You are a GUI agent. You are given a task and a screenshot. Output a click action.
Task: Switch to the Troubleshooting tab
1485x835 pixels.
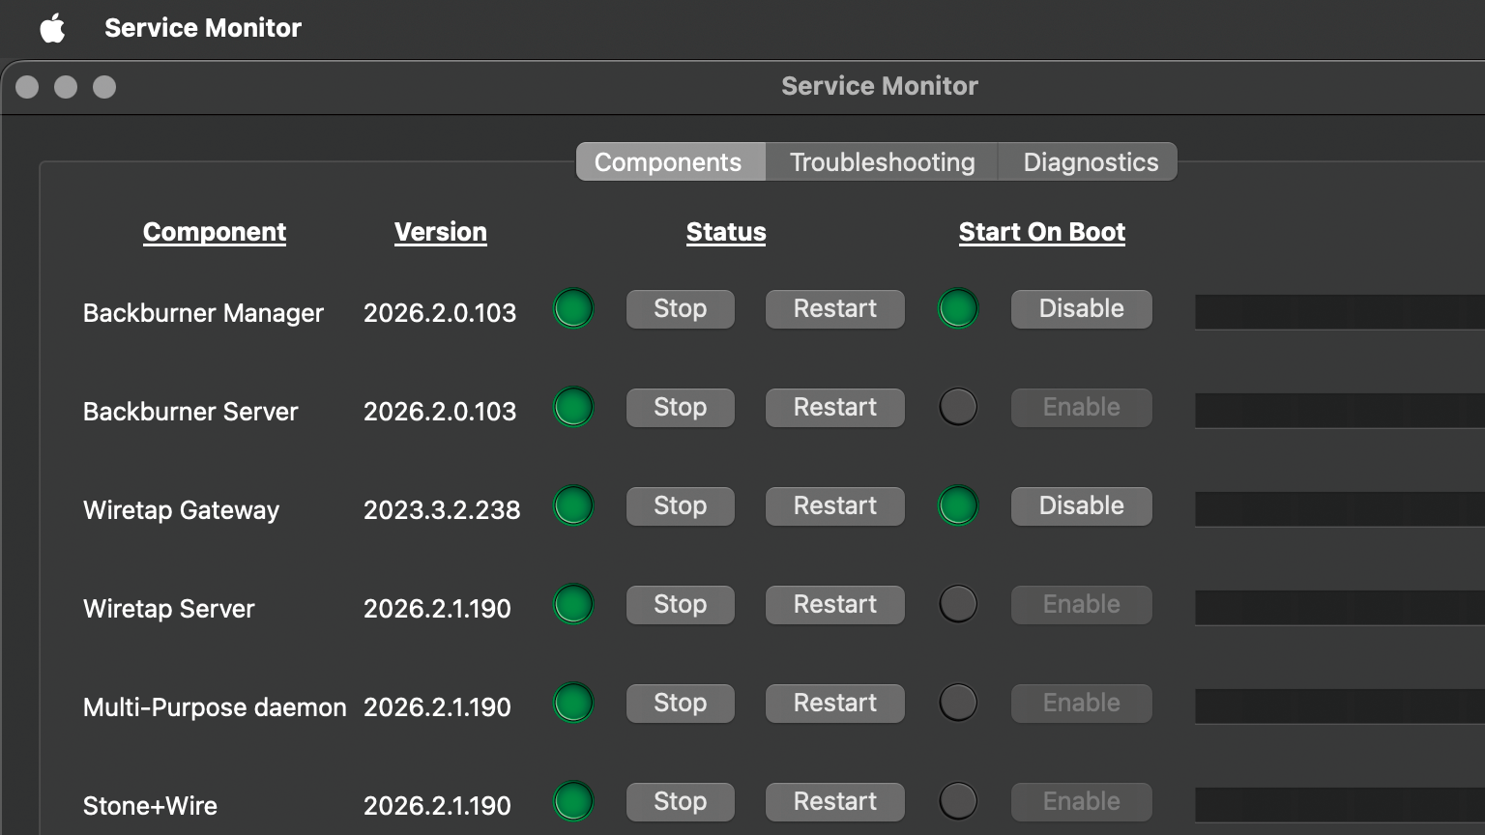(x=882, y=162)
